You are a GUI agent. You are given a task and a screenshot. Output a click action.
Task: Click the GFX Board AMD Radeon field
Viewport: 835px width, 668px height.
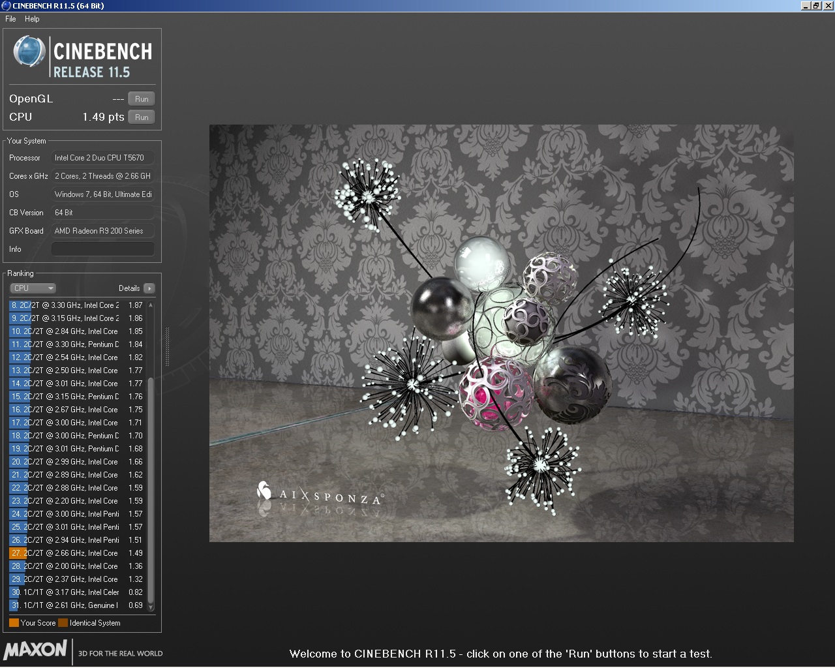coord(103,231)
